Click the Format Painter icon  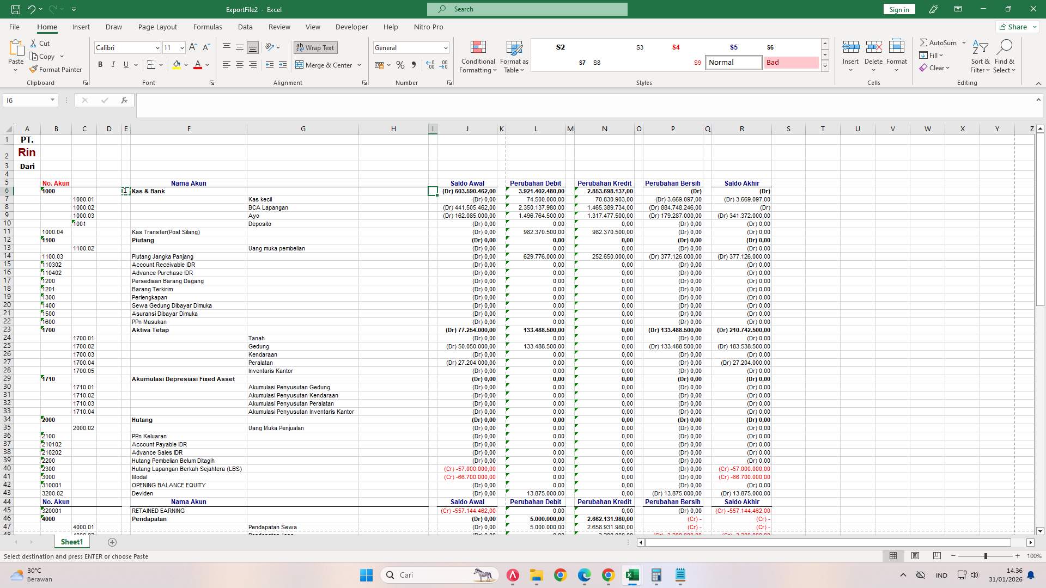pyautogui.click(x=34, y=70)
